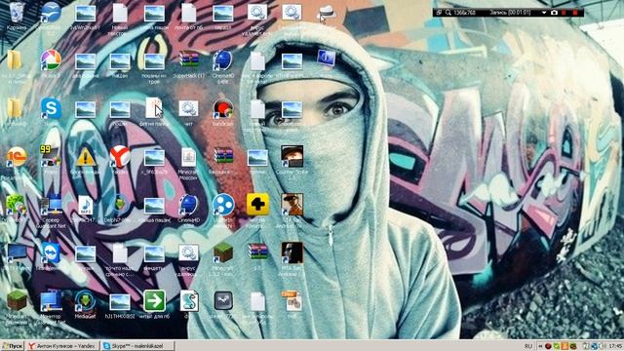Launch the 1C orange shortcut icon
The image size is (624, 351).
pyautogui.click(x=17, y=156)
